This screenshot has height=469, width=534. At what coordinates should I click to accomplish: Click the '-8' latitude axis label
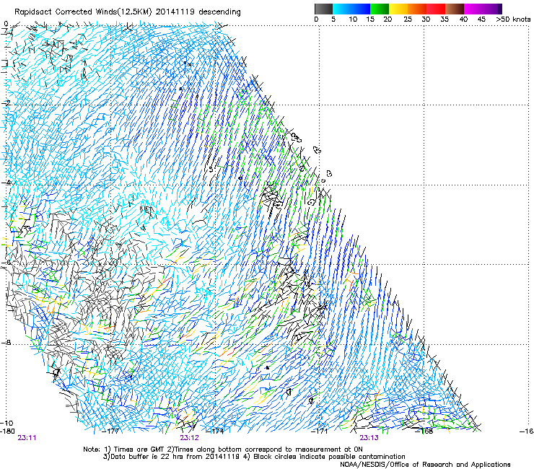(6, 343)
